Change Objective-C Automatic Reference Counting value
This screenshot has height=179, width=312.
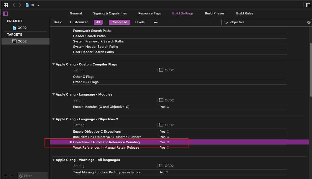(165, 142)
